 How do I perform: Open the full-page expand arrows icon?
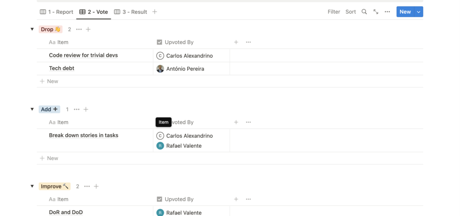tap(376, 12)
